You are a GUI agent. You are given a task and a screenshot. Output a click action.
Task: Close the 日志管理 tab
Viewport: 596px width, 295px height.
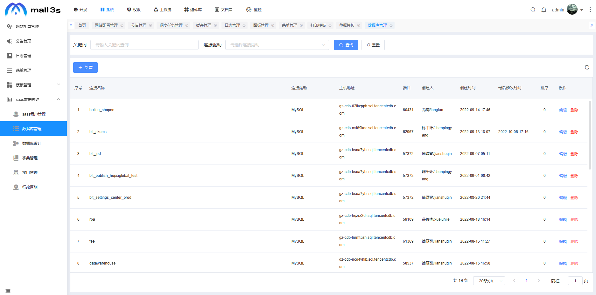point(244,25)
